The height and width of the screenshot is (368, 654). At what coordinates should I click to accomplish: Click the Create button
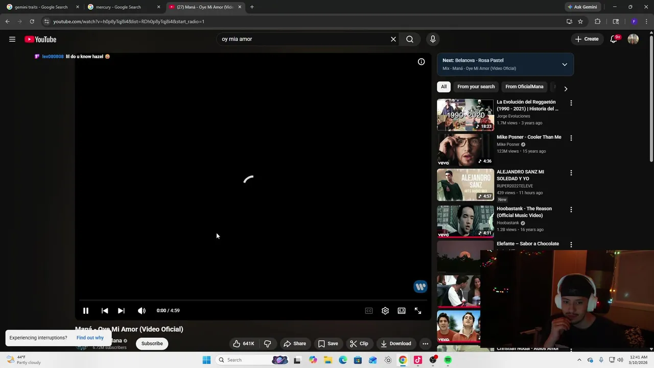[x=587, y=39]
